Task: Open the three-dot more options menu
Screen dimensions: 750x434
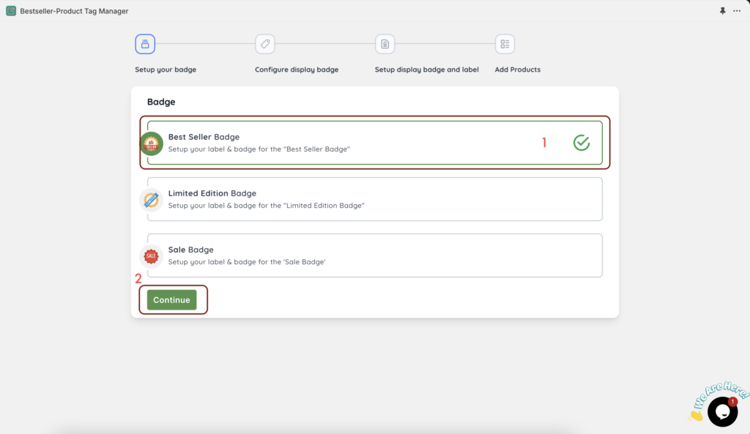Action: pyautogui.click(x=737, y=10)
